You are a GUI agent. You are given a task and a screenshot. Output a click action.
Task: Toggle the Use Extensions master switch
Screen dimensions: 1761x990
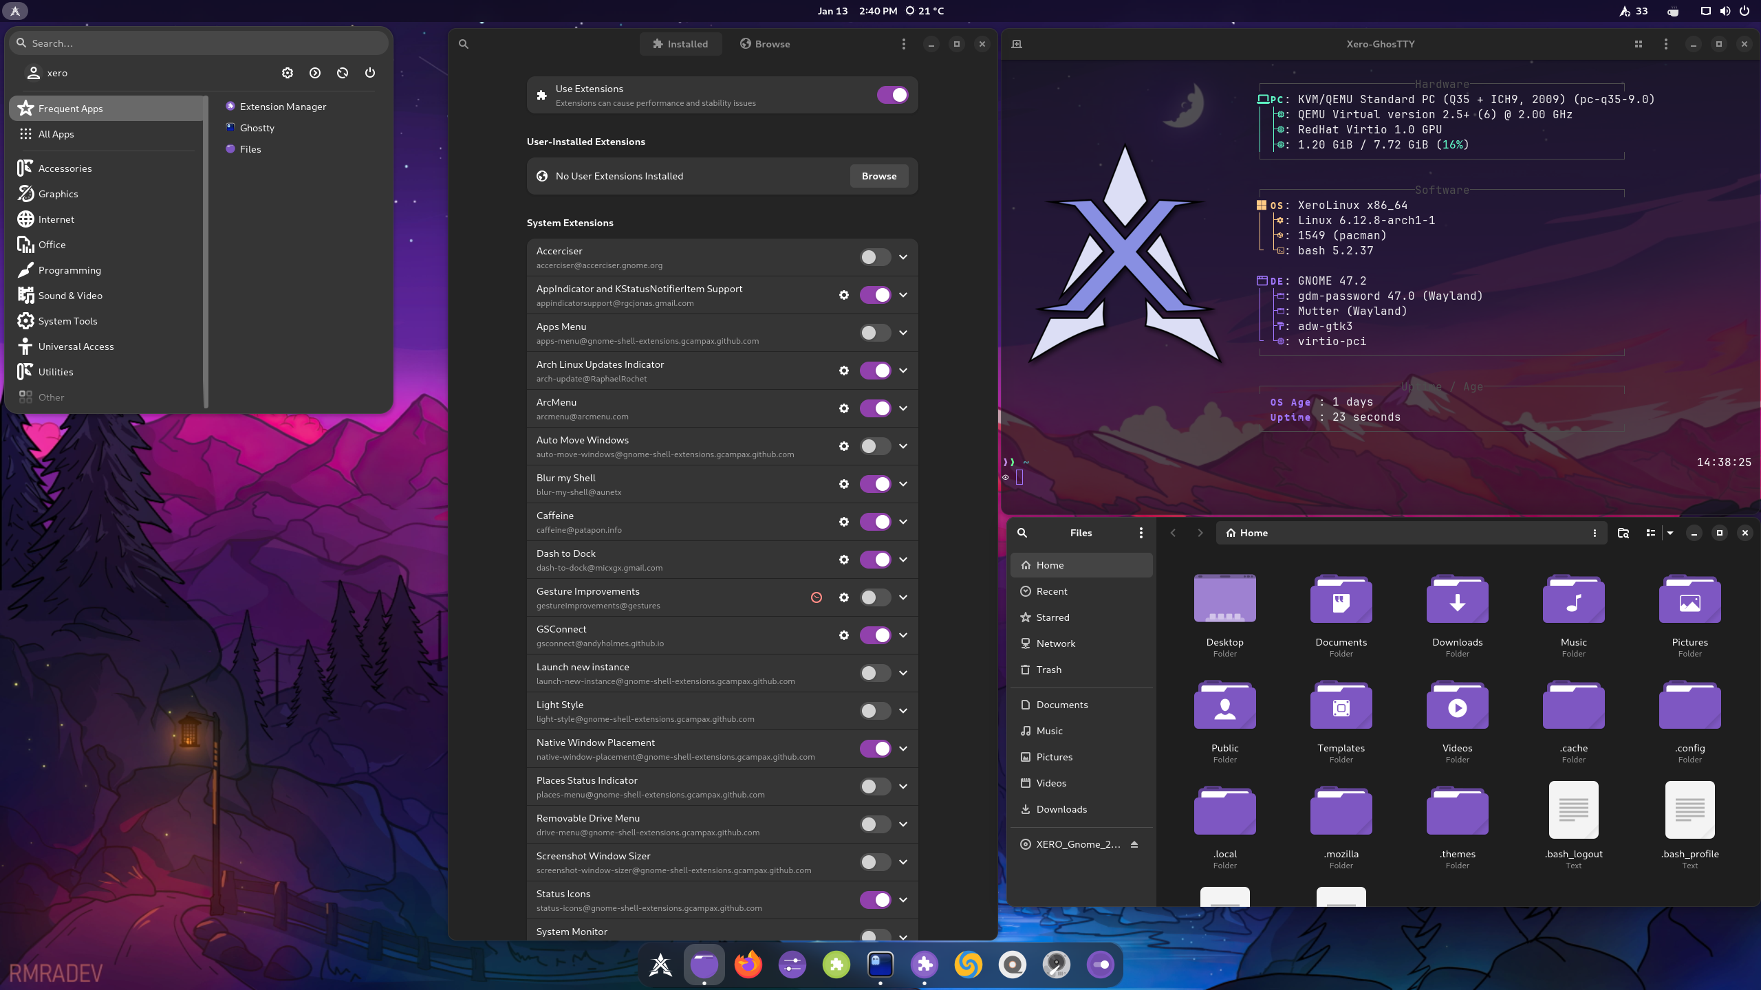[x=894, y=94]
